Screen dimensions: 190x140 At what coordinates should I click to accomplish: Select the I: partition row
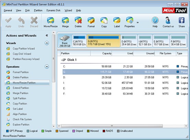(125, 83)
